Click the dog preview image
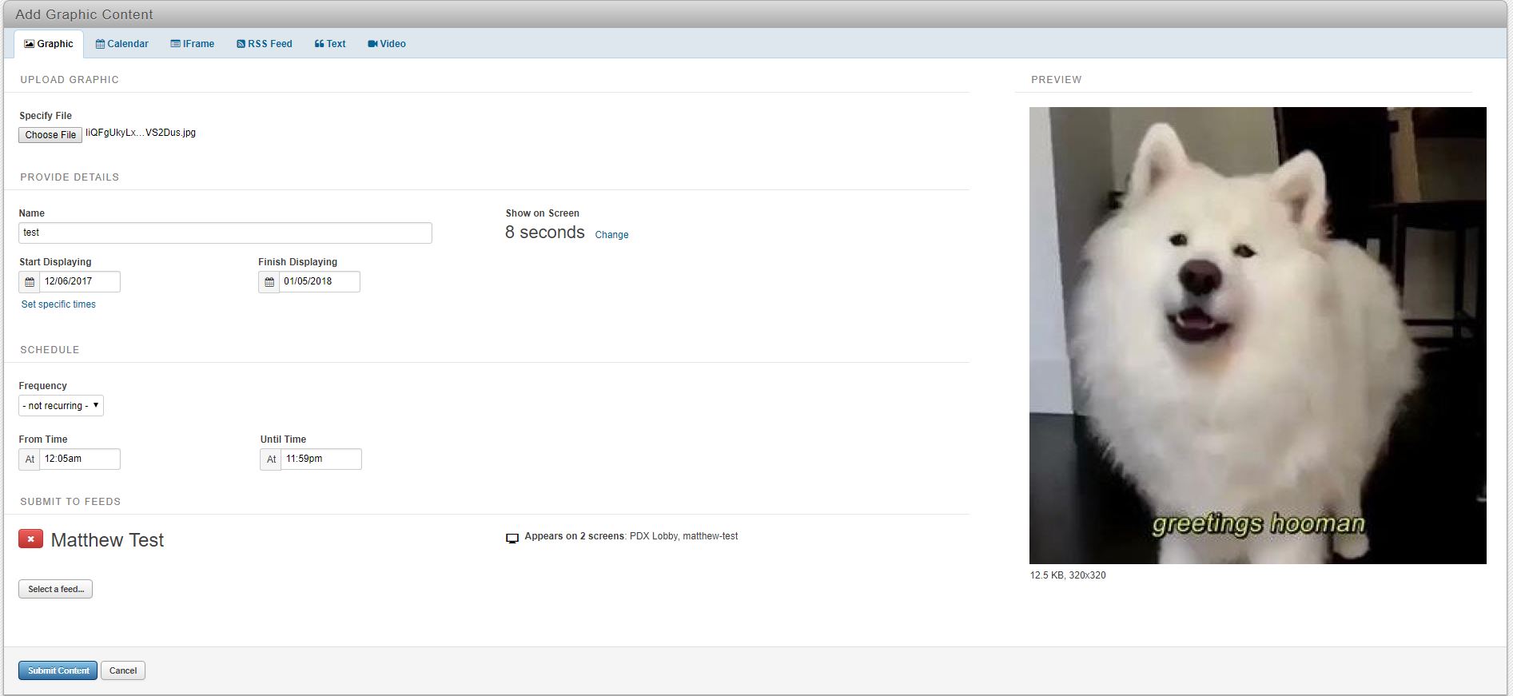 tap(1258, 336)
